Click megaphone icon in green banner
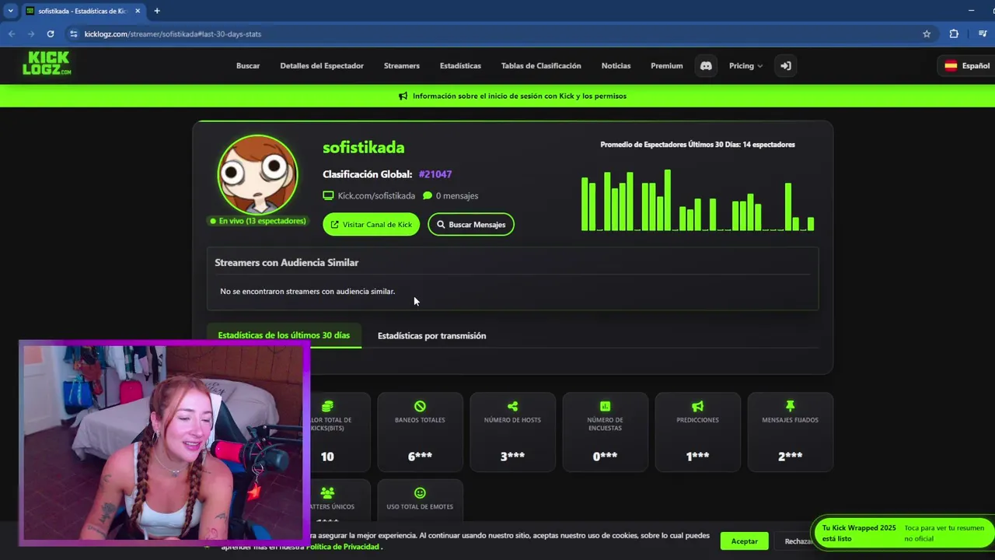Viewport: 995px width, 560px height. 403,96
